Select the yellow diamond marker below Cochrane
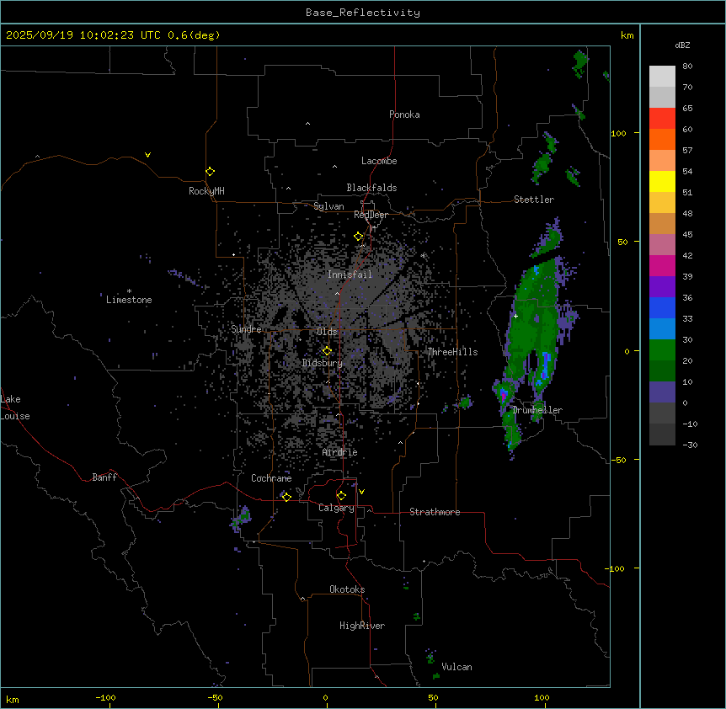This screenshot has height=709, width=726. [x=286, y=497]
